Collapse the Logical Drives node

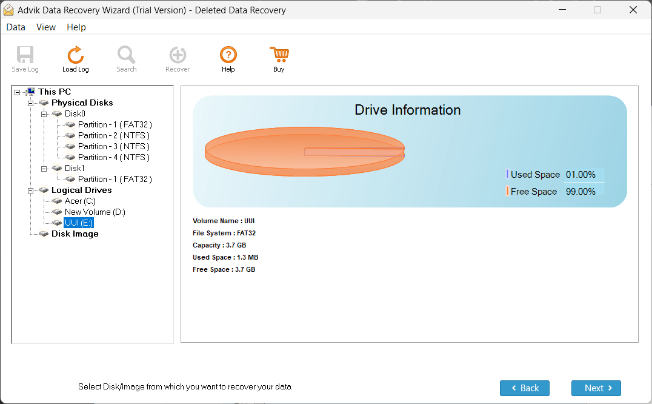click(x=30, y=190)
